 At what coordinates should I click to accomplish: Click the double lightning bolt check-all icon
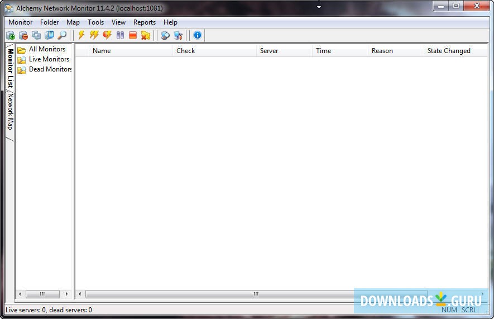[94, 35]
